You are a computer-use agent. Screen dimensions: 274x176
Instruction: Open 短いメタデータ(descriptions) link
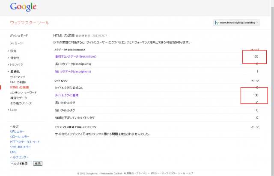pos(73,71)
